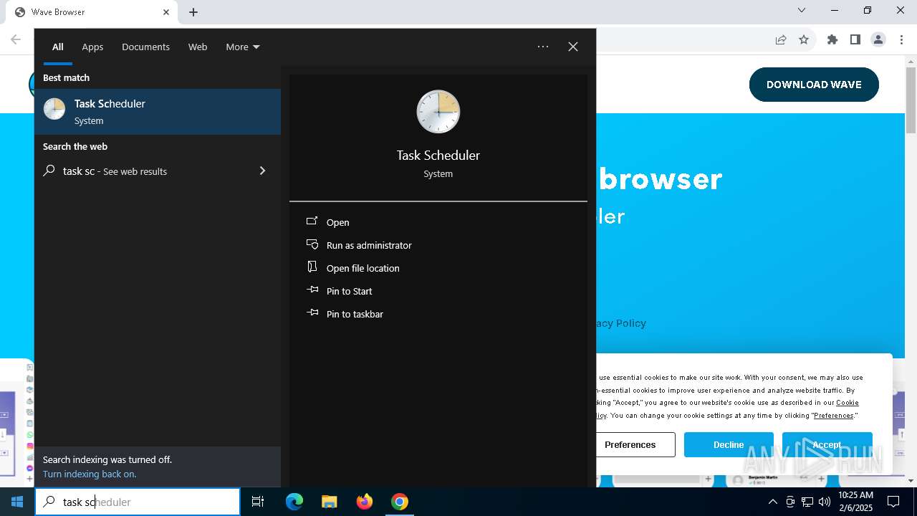Show hidden system tray icons

(772, 502)
